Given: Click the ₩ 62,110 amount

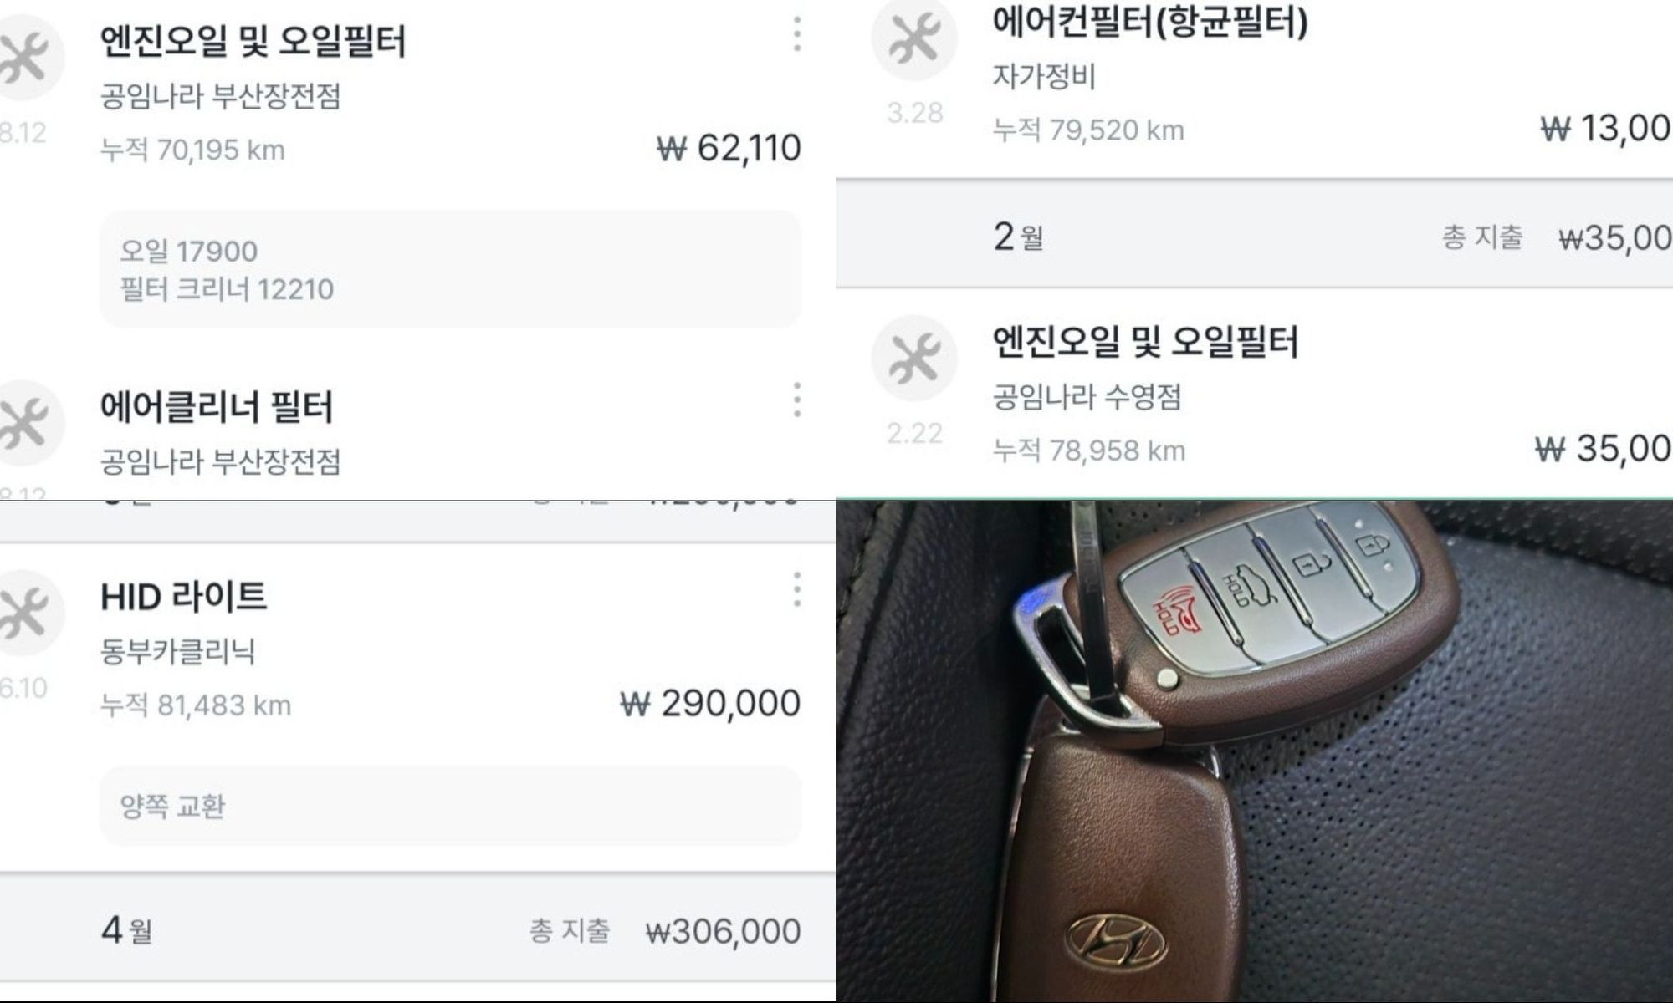Looking at the screenshot, I should click(729, 149).
